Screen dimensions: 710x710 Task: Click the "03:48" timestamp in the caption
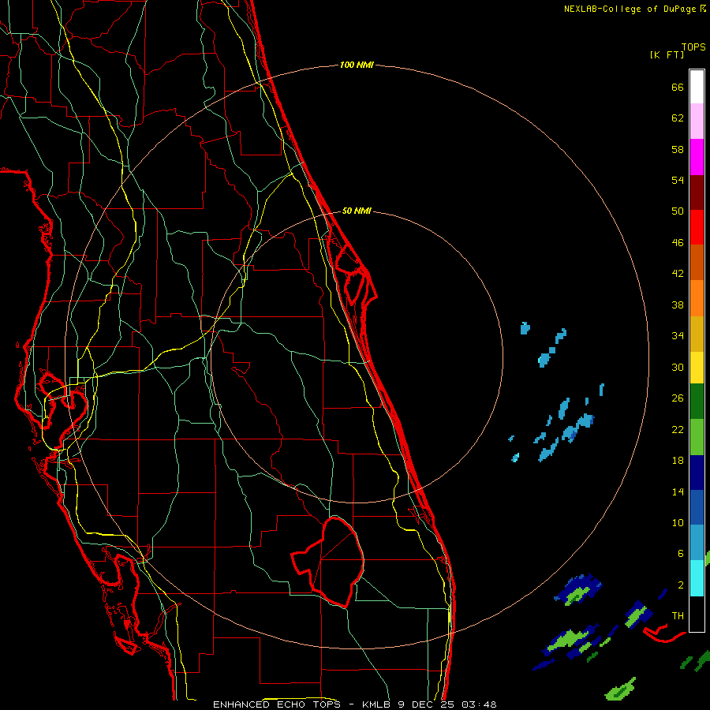[479, 704]
